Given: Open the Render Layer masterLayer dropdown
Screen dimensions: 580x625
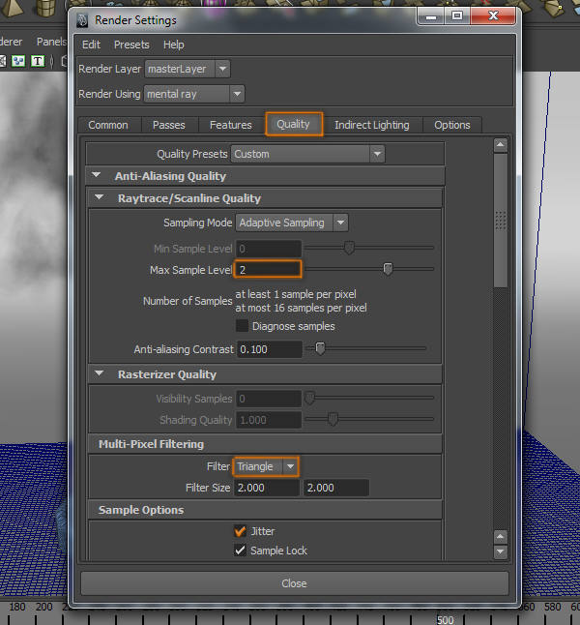Looking at the screenshot, I should point(188,69).
